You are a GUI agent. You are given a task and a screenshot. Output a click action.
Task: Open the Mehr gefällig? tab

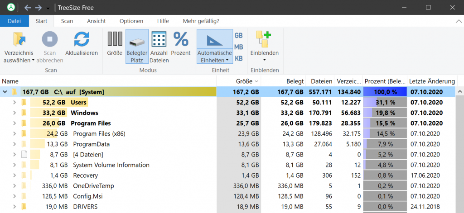pyautogui.click(x=201, y=21)
